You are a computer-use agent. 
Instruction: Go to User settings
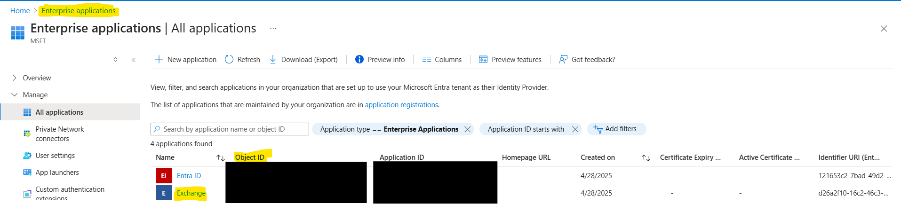(55, 156)
